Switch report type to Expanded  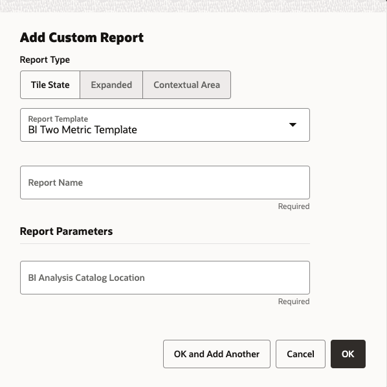point(111,85)
